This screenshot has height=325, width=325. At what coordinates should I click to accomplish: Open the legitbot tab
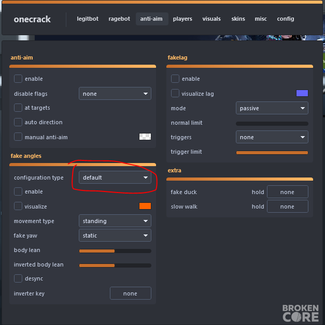(x=88, y=19)
